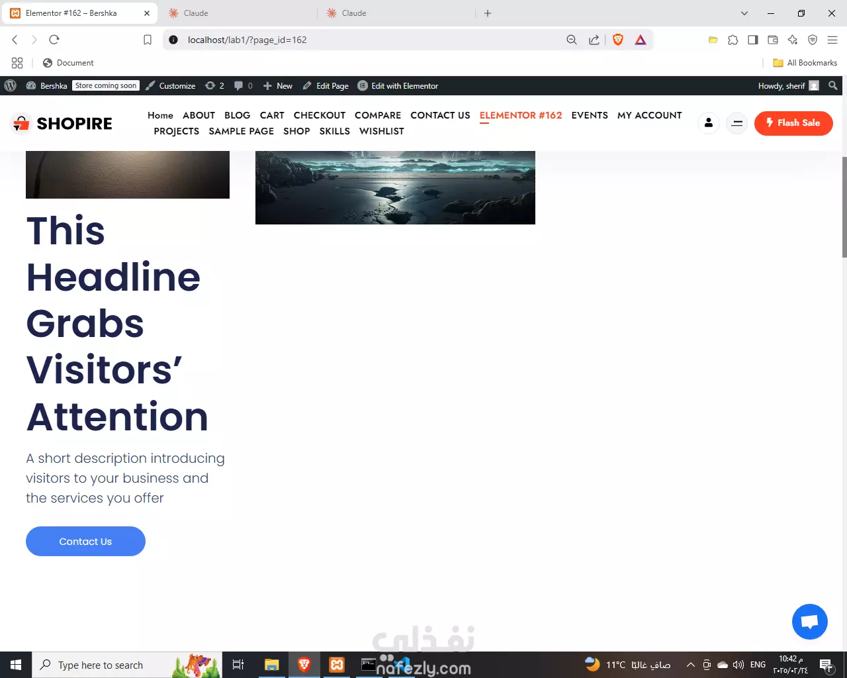This screenshot has width=847, height=678.
Task: Open the blue chat bubble widget
Action: pyautogui.click(x=810, y=622)
